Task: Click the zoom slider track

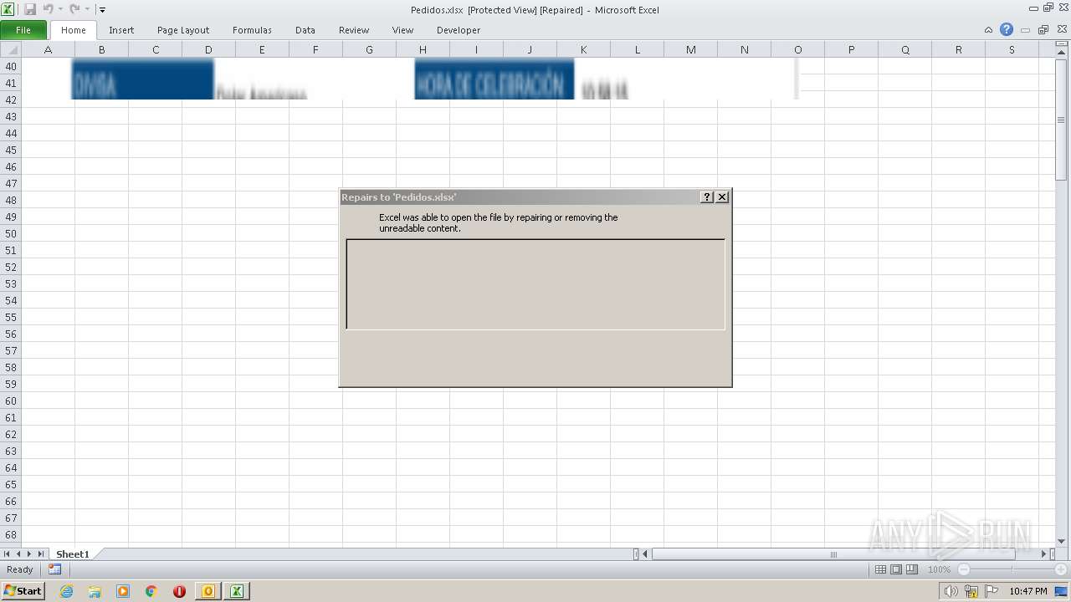Action: point(1012,569)
